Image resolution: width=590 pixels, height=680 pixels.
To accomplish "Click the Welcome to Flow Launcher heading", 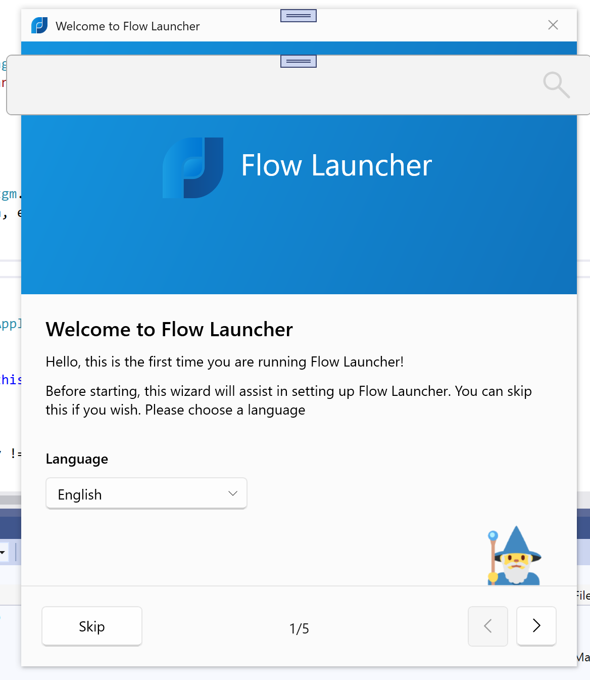I will coord(169,330).
